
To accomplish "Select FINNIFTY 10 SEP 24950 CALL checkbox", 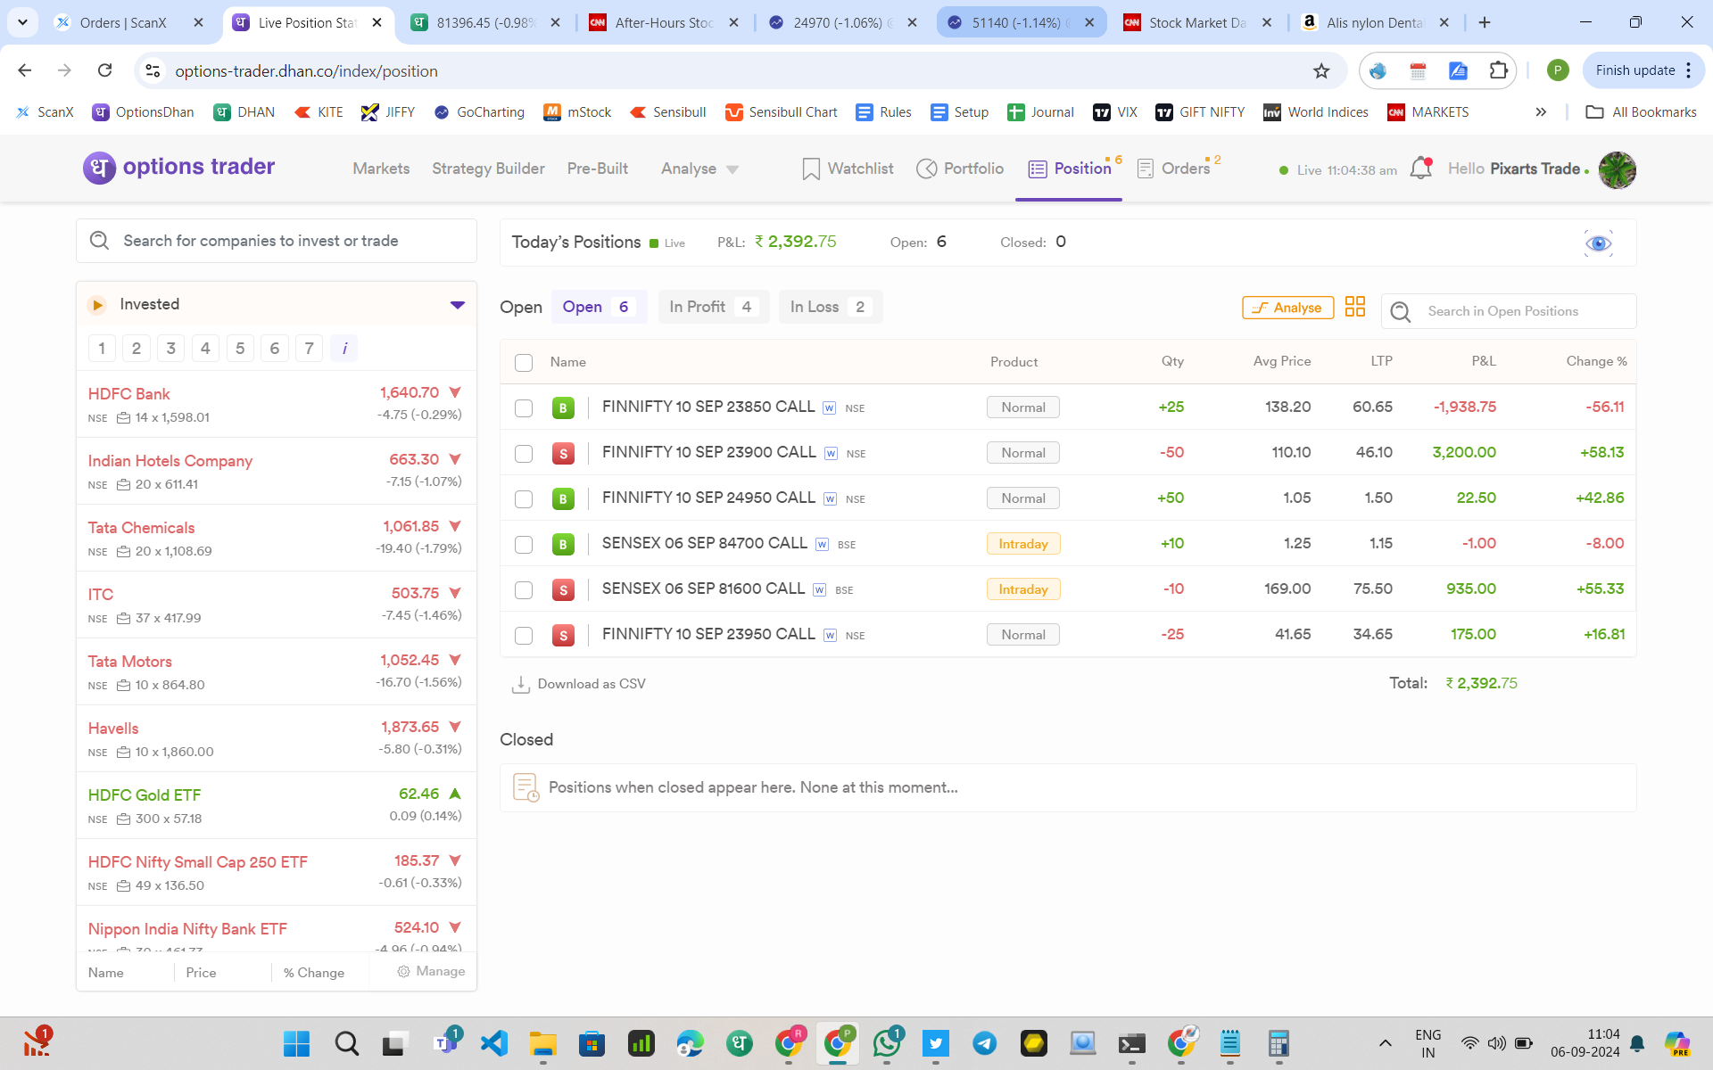I will 524,498.
